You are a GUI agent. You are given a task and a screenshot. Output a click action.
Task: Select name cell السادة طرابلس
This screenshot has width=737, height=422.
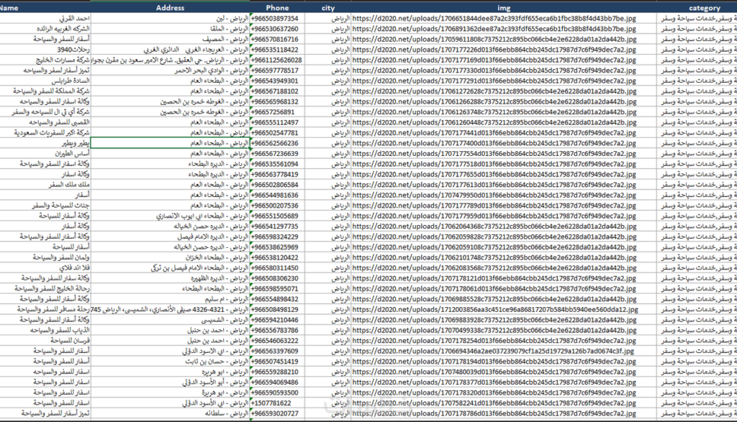[x=45, y=81]
